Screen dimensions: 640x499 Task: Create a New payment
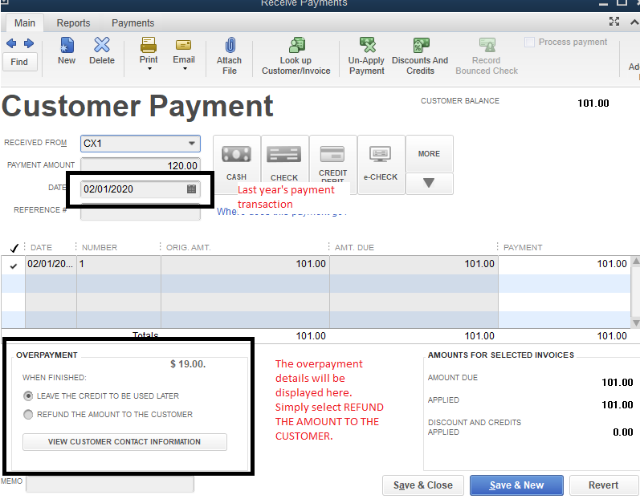point(67,51)
